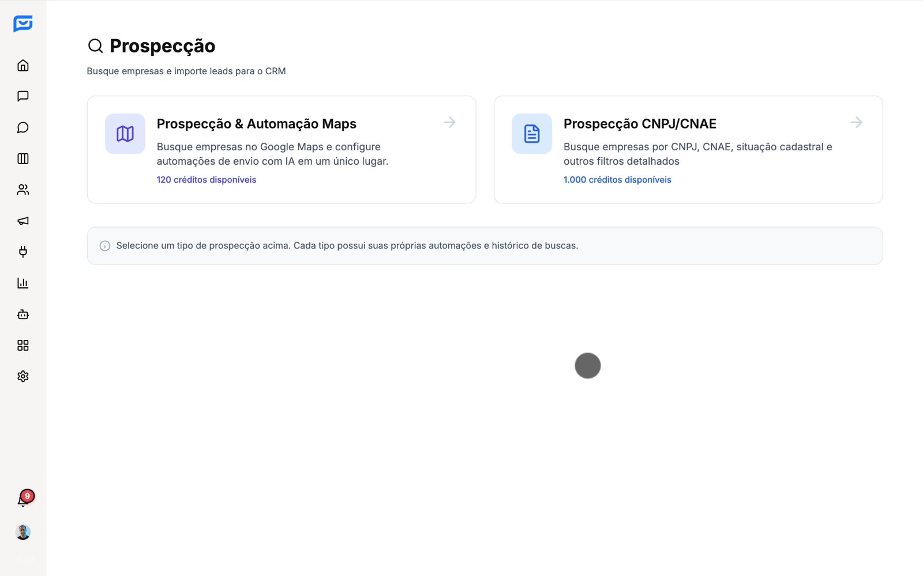This screenshot has height=576, width=923.
Task: Select the Prospecção & Automação Maps card
Action: tap(281, 149)
